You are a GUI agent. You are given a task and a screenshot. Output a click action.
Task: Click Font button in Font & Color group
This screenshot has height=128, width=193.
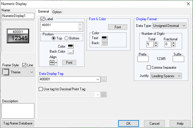pyautogui.click(x=118, y=27)
